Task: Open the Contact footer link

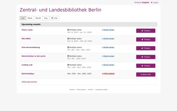Action: pos(72,90)
